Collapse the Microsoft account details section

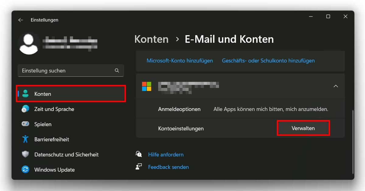point(335,86)
